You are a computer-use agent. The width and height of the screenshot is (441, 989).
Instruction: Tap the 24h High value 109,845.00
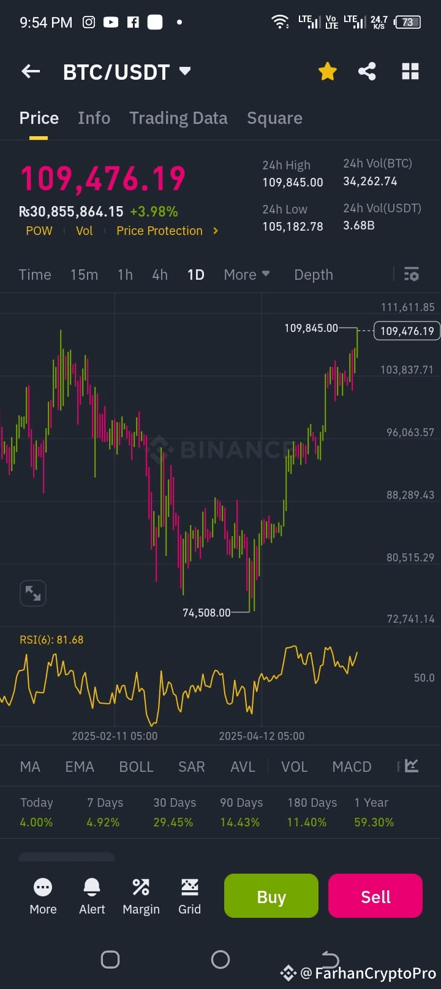[293, 182]
